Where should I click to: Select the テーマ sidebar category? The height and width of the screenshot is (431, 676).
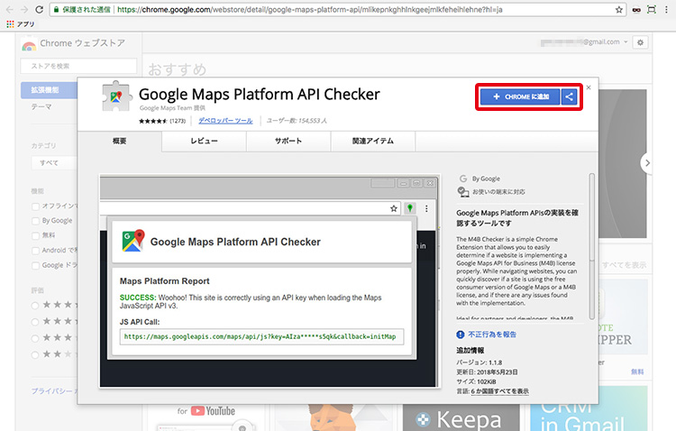click(x=41, y=106)
